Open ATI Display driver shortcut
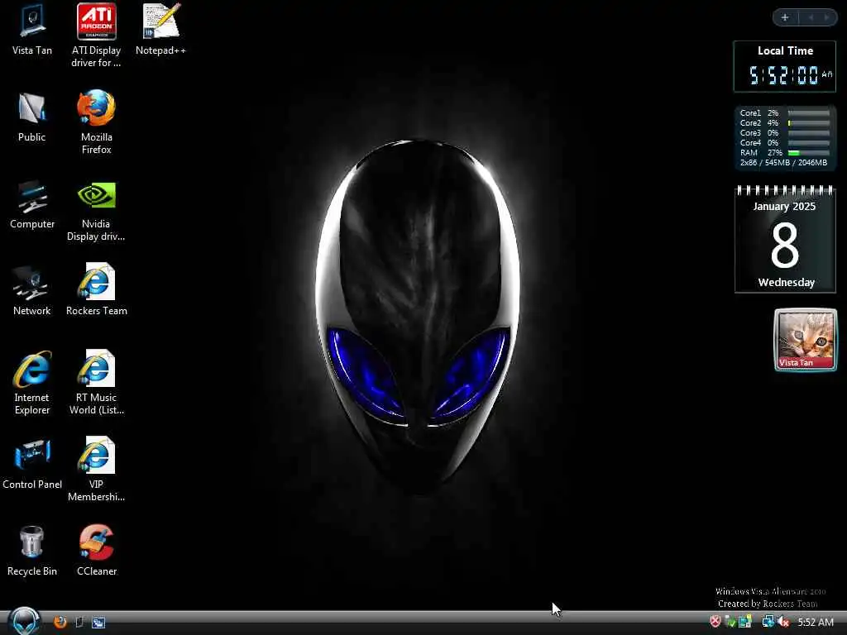847x635 pixels. coord(96,36)
